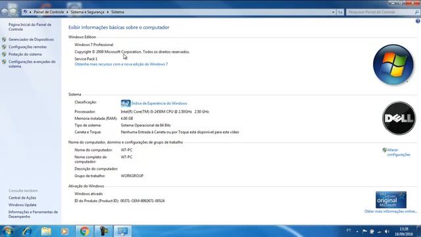The height and width of the screenshot is (237, 421).
Task: Click the Microsoft software original badge
Action: coord(391,199)
